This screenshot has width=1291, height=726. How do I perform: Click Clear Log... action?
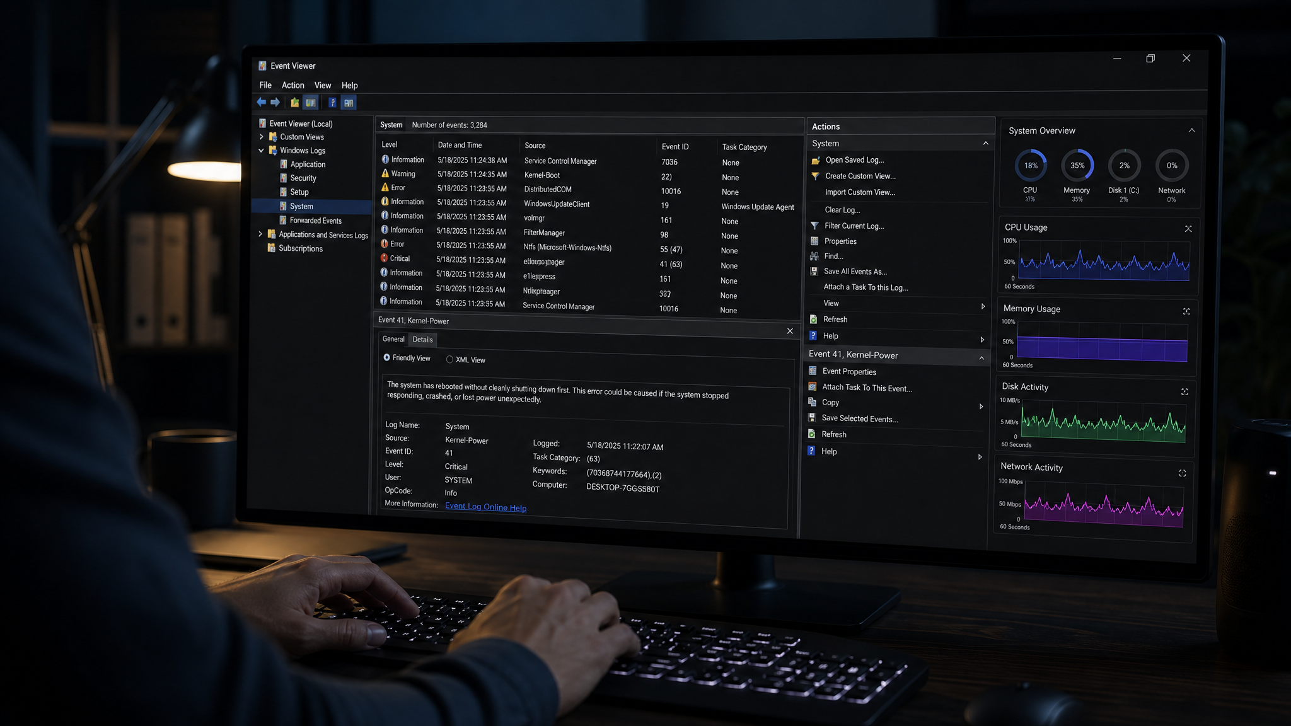pos(842,210)
